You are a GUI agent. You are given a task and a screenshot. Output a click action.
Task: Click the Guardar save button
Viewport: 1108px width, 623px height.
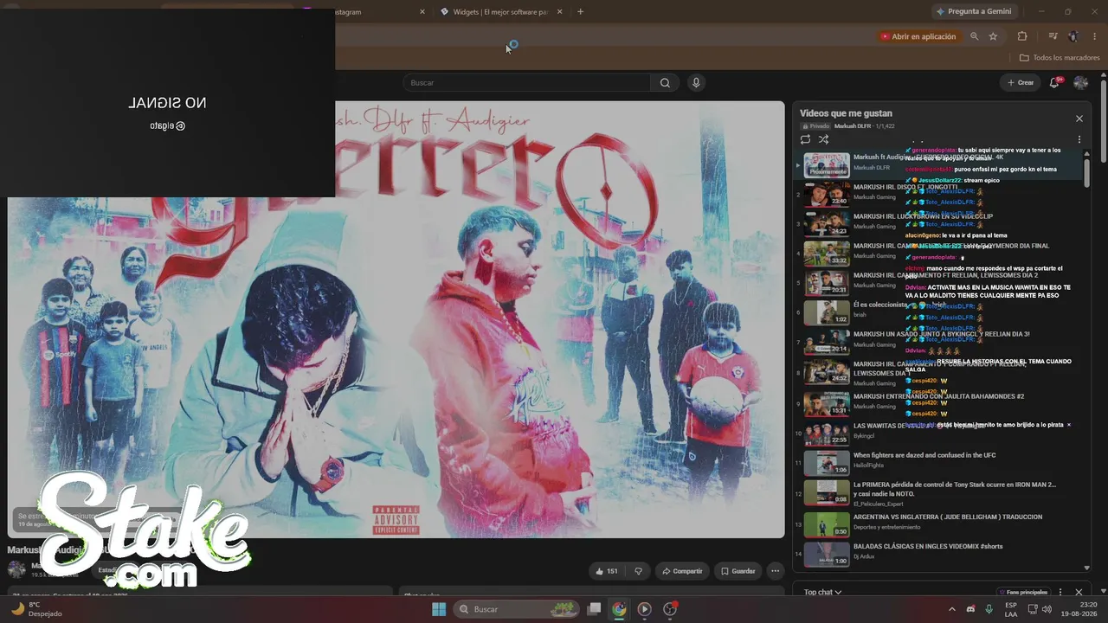[x=738, y=571]
